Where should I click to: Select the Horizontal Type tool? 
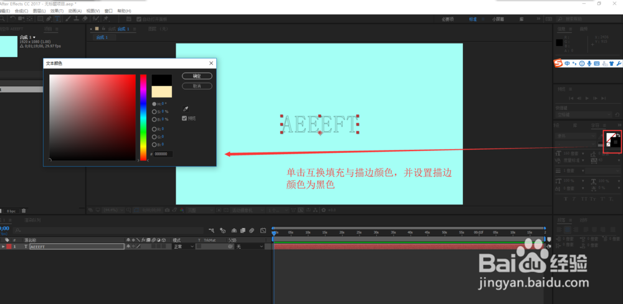tap(57, 19)
